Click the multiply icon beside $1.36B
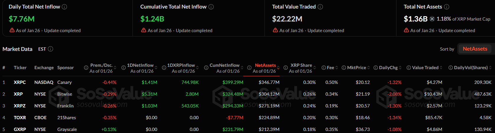This screenshot has height=133, width=495. click(x=432, y=19)
